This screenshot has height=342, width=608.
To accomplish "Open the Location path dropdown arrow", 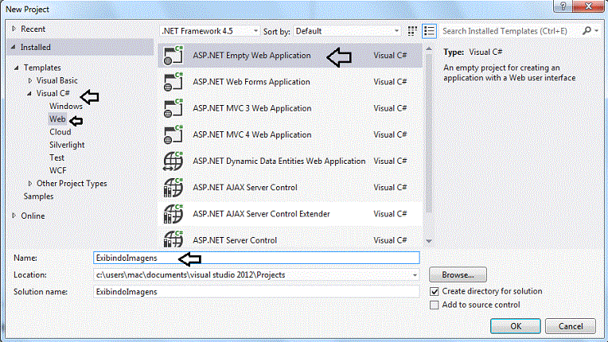I will tap(415, 275).
